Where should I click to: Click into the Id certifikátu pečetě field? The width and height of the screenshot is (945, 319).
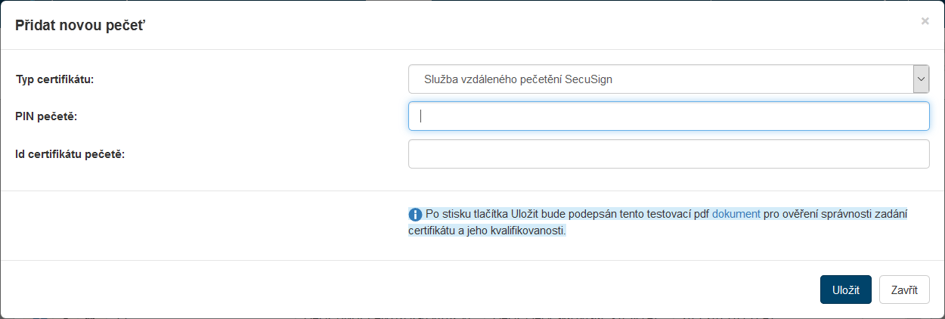(668, 153)
